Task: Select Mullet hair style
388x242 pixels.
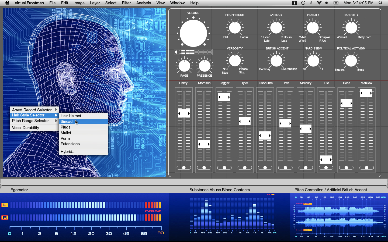Action: coord(84,133)
